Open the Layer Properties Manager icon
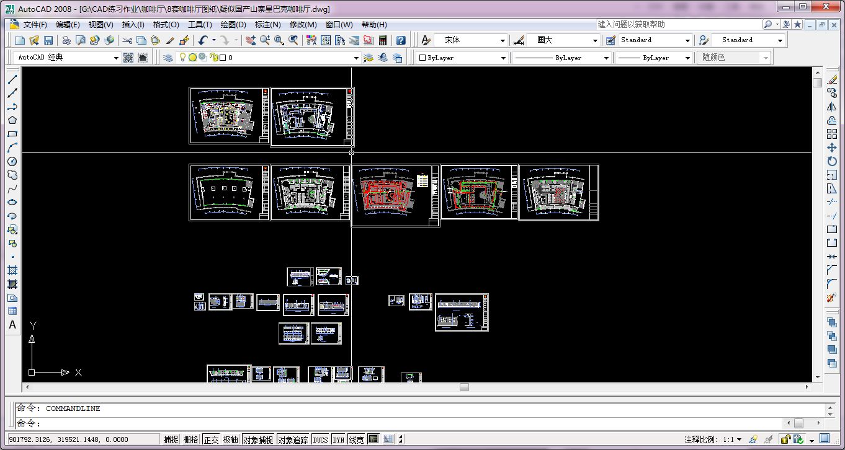 tap(168, 58)
